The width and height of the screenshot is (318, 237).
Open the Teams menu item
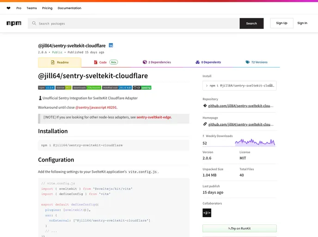click(31, 8)
